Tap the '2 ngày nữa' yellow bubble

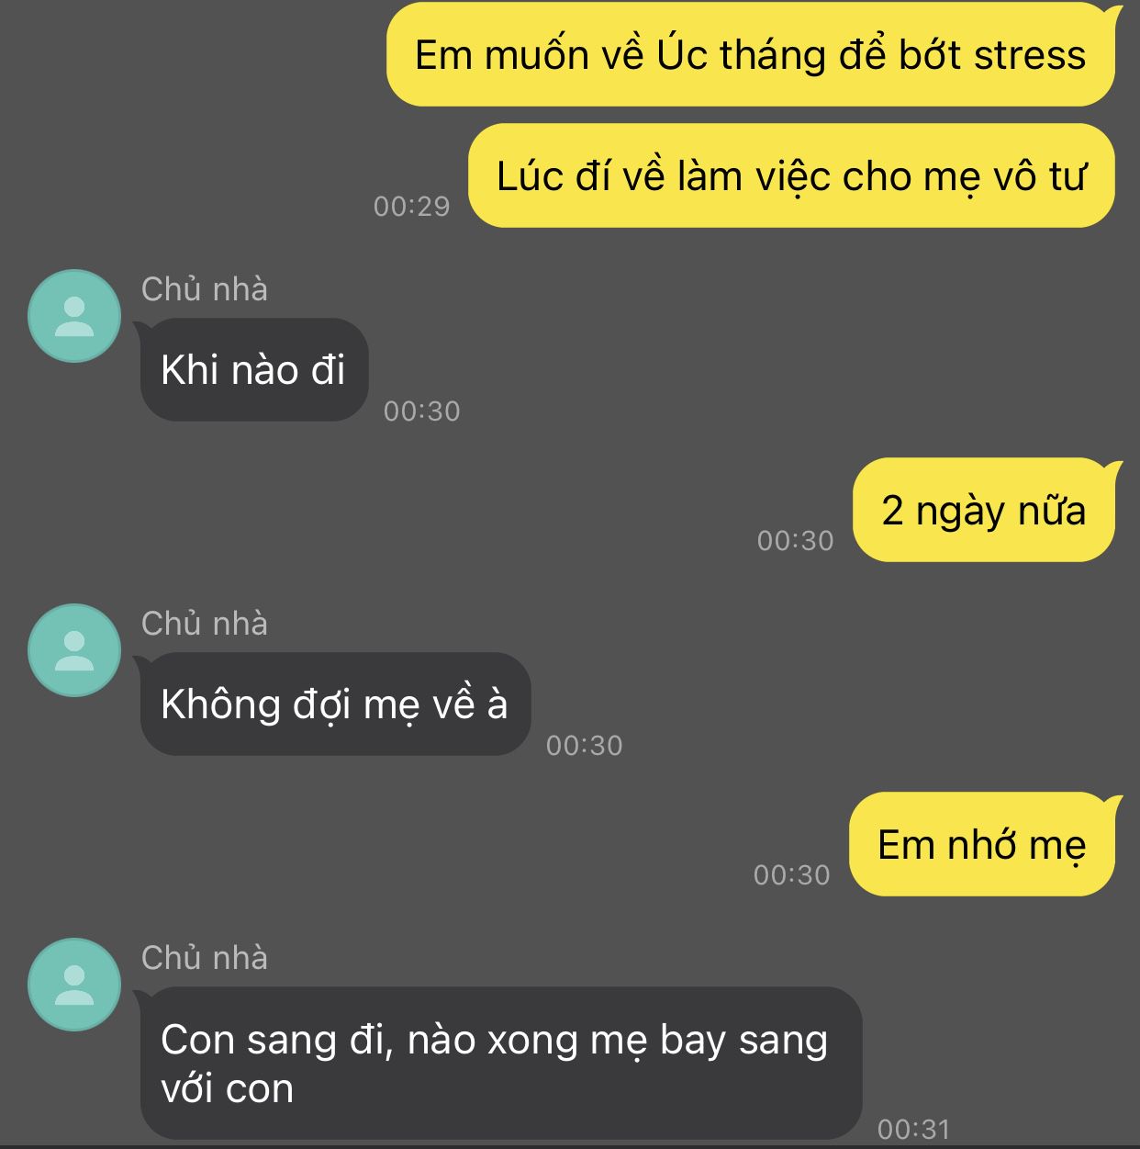(984, 510)
